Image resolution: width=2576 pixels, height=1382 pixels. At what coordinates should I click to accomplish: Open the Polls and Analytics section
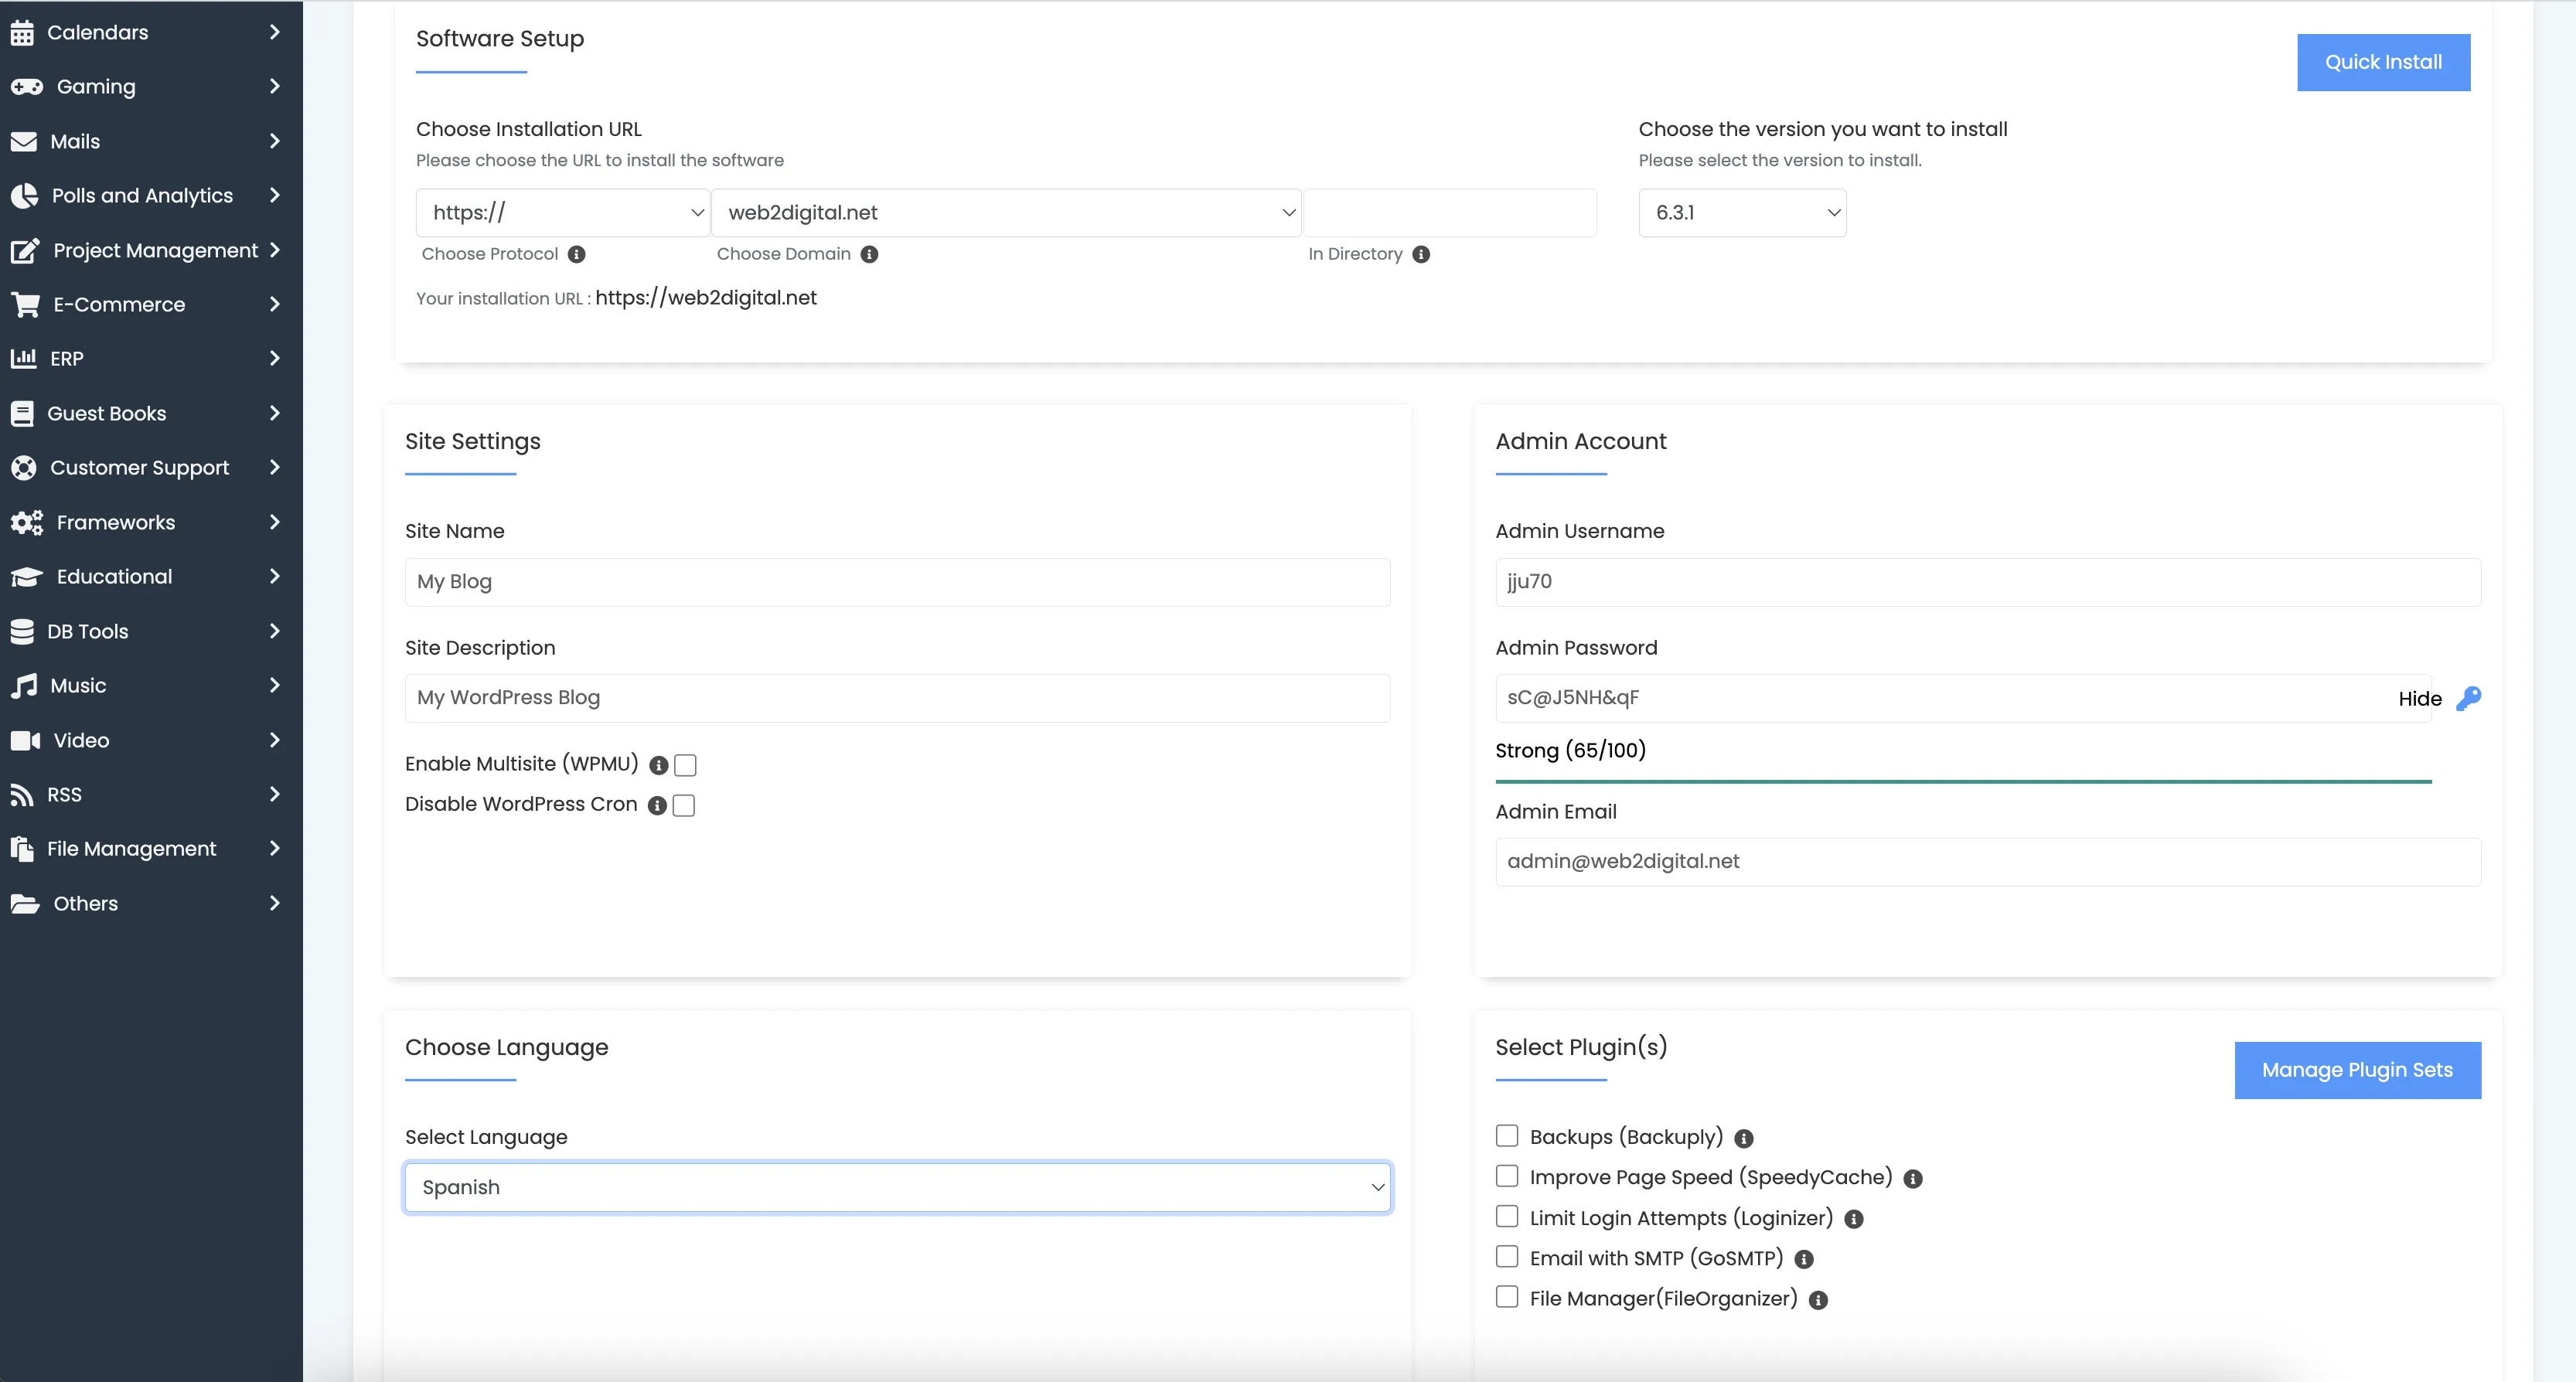(x=143, y=194)
